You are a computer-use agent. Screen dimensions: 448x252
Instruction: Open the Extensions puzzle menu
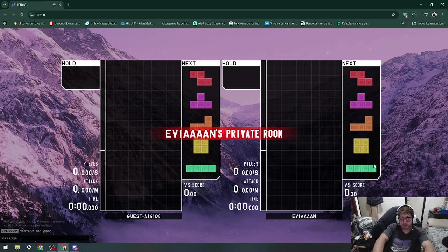point(414,15)
